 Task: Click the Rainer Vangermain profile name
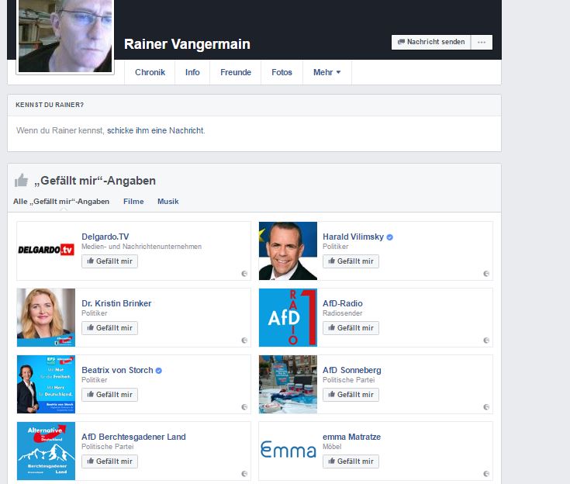[x=187, y=44]
